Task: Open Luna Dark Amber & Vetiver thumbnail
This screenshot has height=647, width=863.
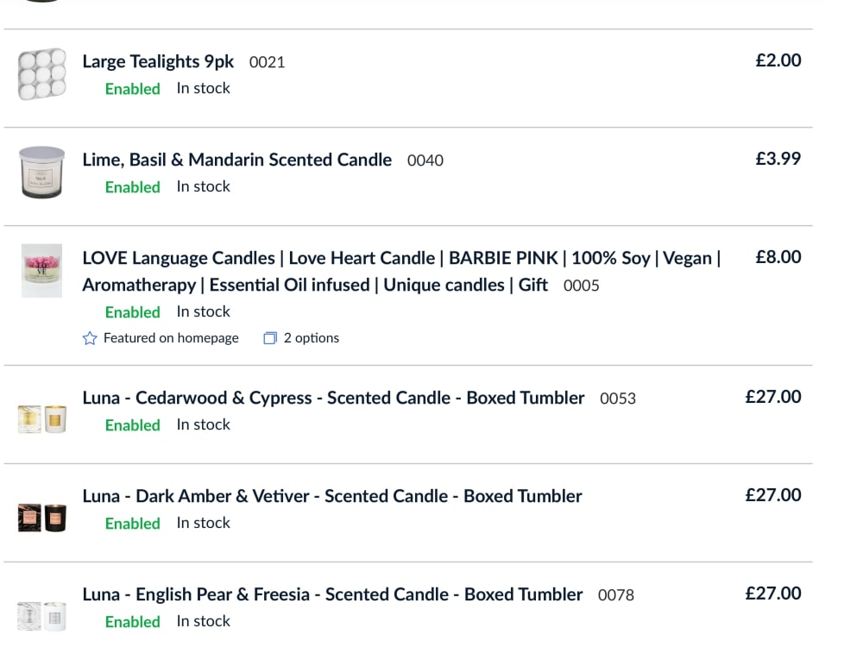Action: click(x=41, y=518)
